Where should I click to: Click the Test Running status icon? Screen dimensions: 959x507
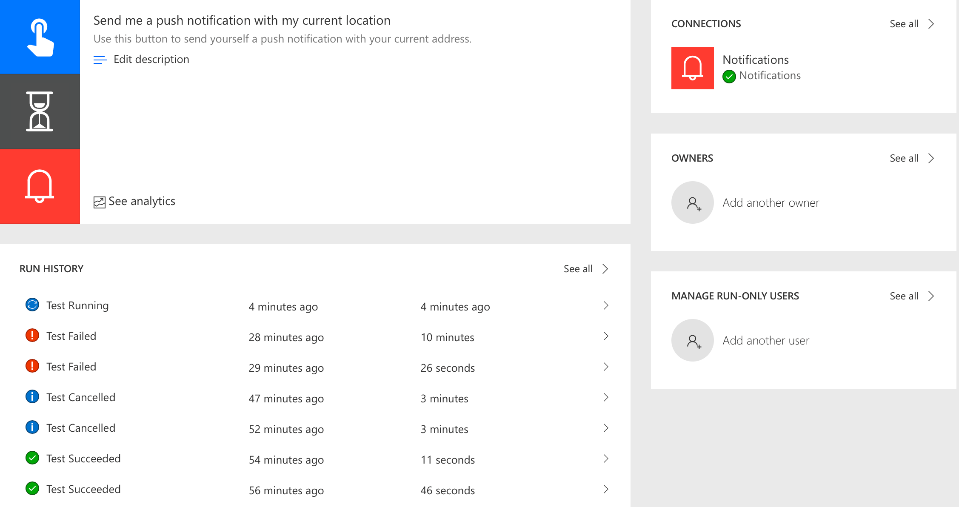point(32,305)
